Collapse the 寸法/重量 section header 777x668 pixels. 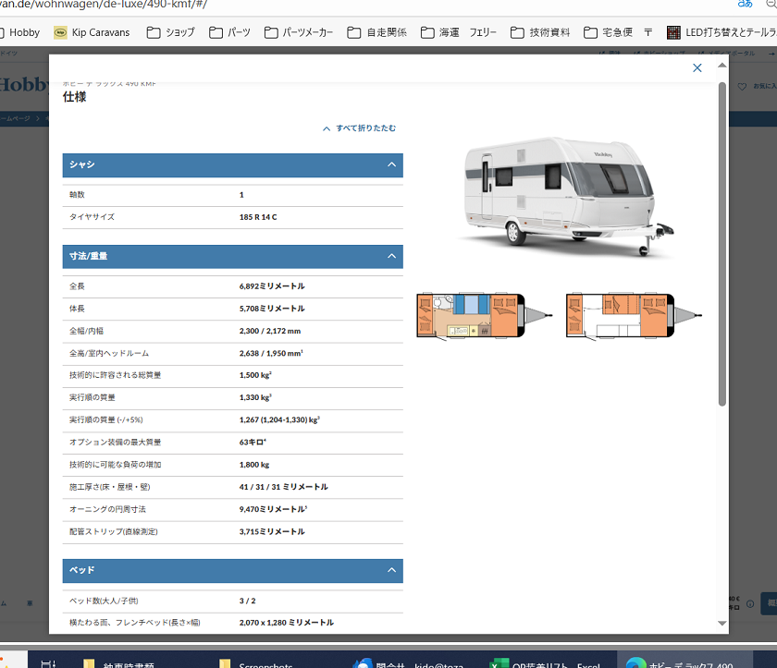click(x=232, y=256)
